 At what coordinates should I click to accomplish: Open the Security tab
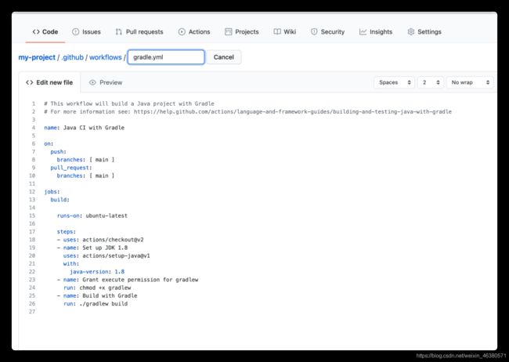327,32
